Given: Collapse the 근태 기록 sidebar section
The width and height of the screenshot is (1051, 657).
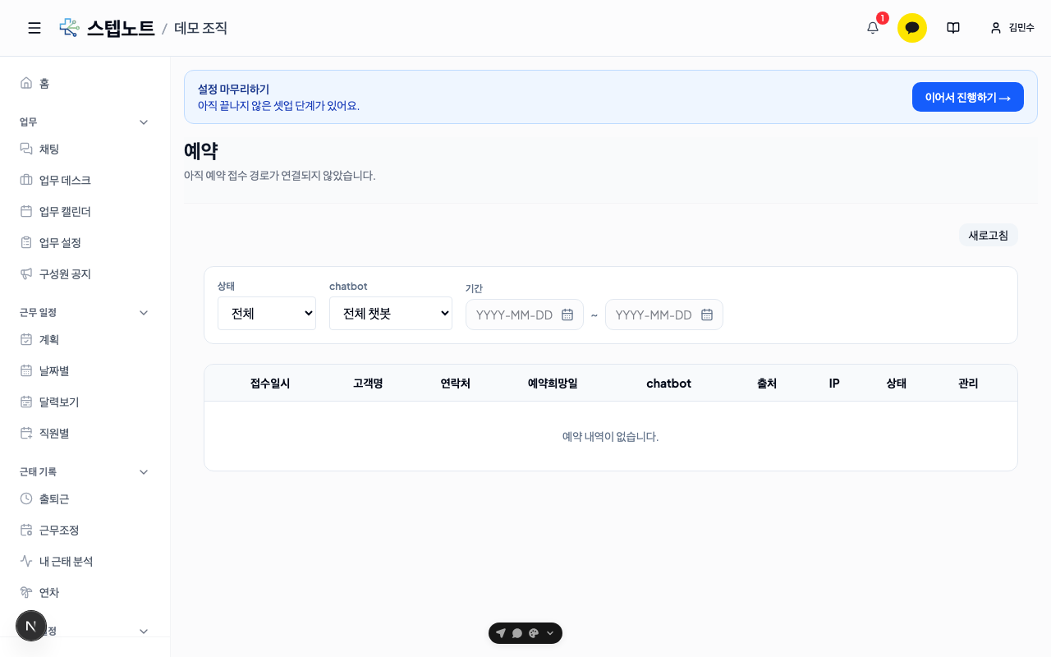Looking at the screenshot, I should point(144,471).
